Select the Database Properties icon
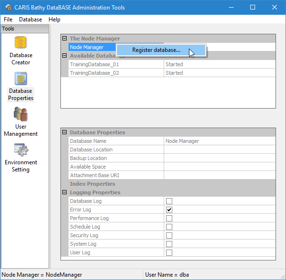286x280 pixels. (x=21, y=79)
